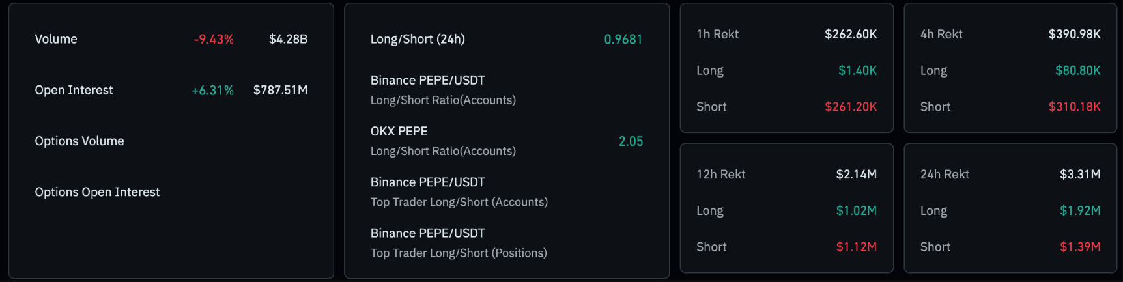Select the $1.12M 12h short liquidation
The width and height of the screenshot is (1123, 282).
click(x=856, y=247)
